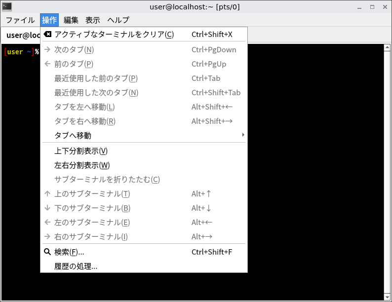Open the ファイル menu

pos(20,20)
